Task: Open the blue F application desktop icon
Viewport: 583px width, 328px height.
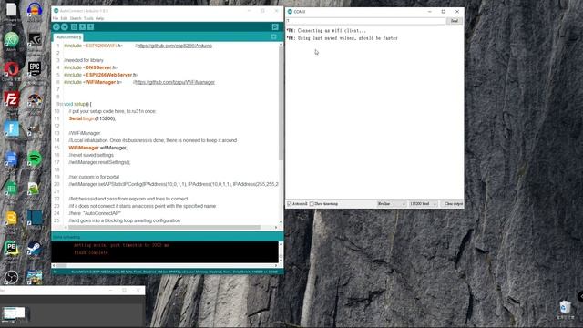Action: [x=12, y=129]
